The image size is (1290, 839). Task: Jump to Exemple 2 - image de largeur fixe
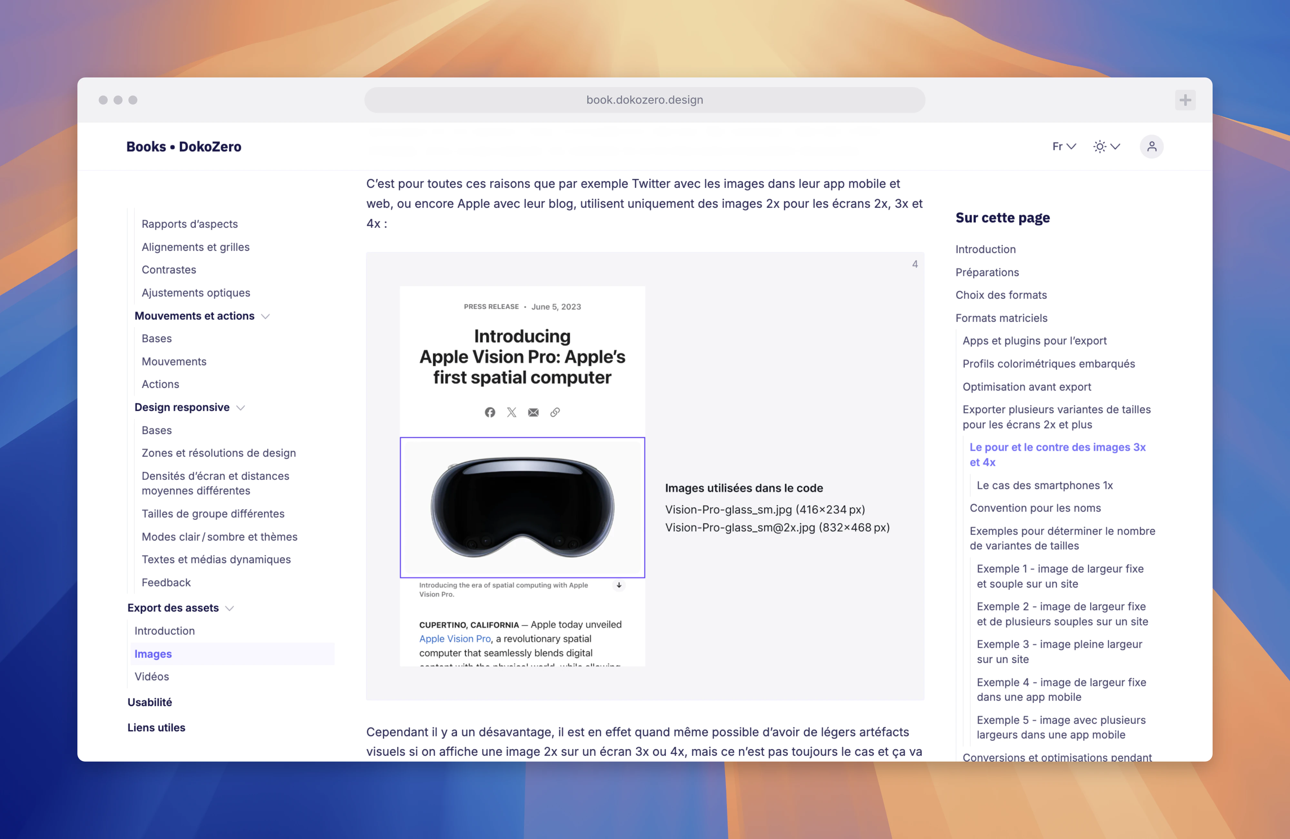1062,614
